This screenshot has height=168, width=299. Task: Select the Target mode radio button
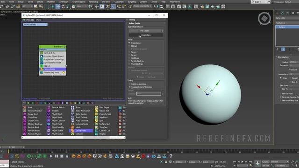click(x=129, y=55)
